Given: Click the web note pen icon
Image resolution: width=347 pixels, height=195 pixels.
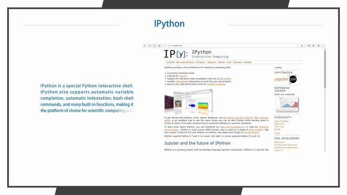Looking at the screenshot, I should [313, 45].
